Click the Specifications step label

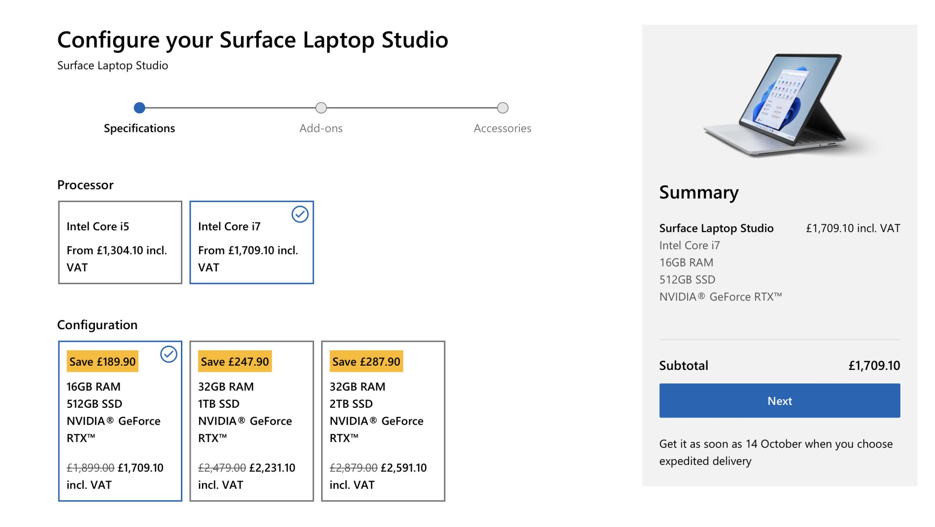[x=139, y=128]
